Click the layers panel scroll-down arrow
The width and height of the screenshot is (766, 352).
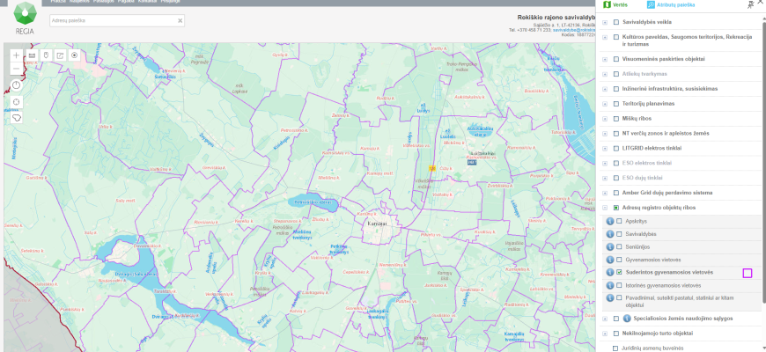click(763, 348)
